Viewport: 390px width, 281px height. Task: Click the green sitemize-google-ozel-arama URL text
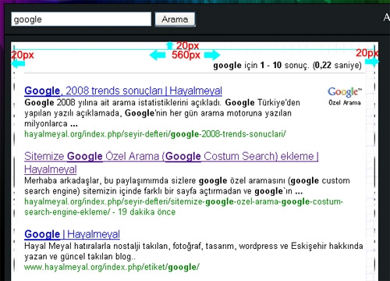(x=184, y=207)
